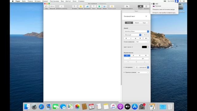Click the black text color swatch

point(144,47)
